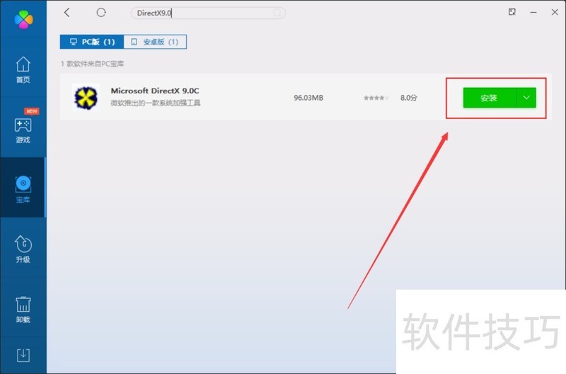The height and width of the screenshot is (374, 566).
Task: Open the 升级 upgrade section
Action: tap(23, 249)
